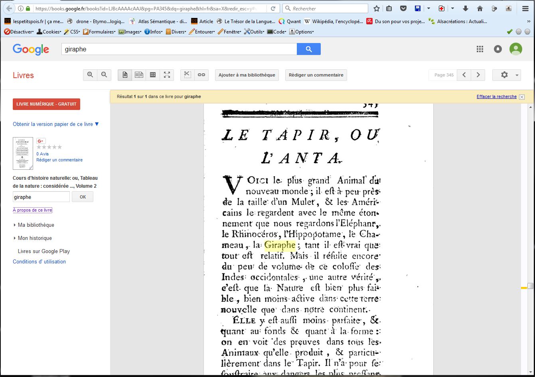This screenshot has width=535, height=377.
Task: Click the link share icon
Action: pos(201,75)
